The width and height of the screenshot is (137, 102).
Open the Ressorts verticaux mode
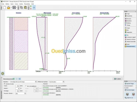(130, 39)
